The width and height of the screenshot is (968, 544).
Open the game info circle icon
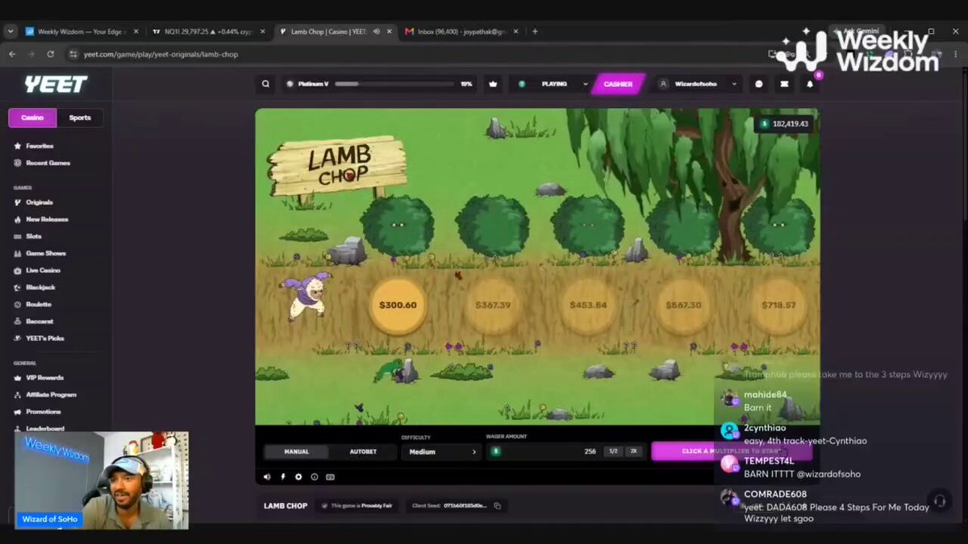point(314,477)
